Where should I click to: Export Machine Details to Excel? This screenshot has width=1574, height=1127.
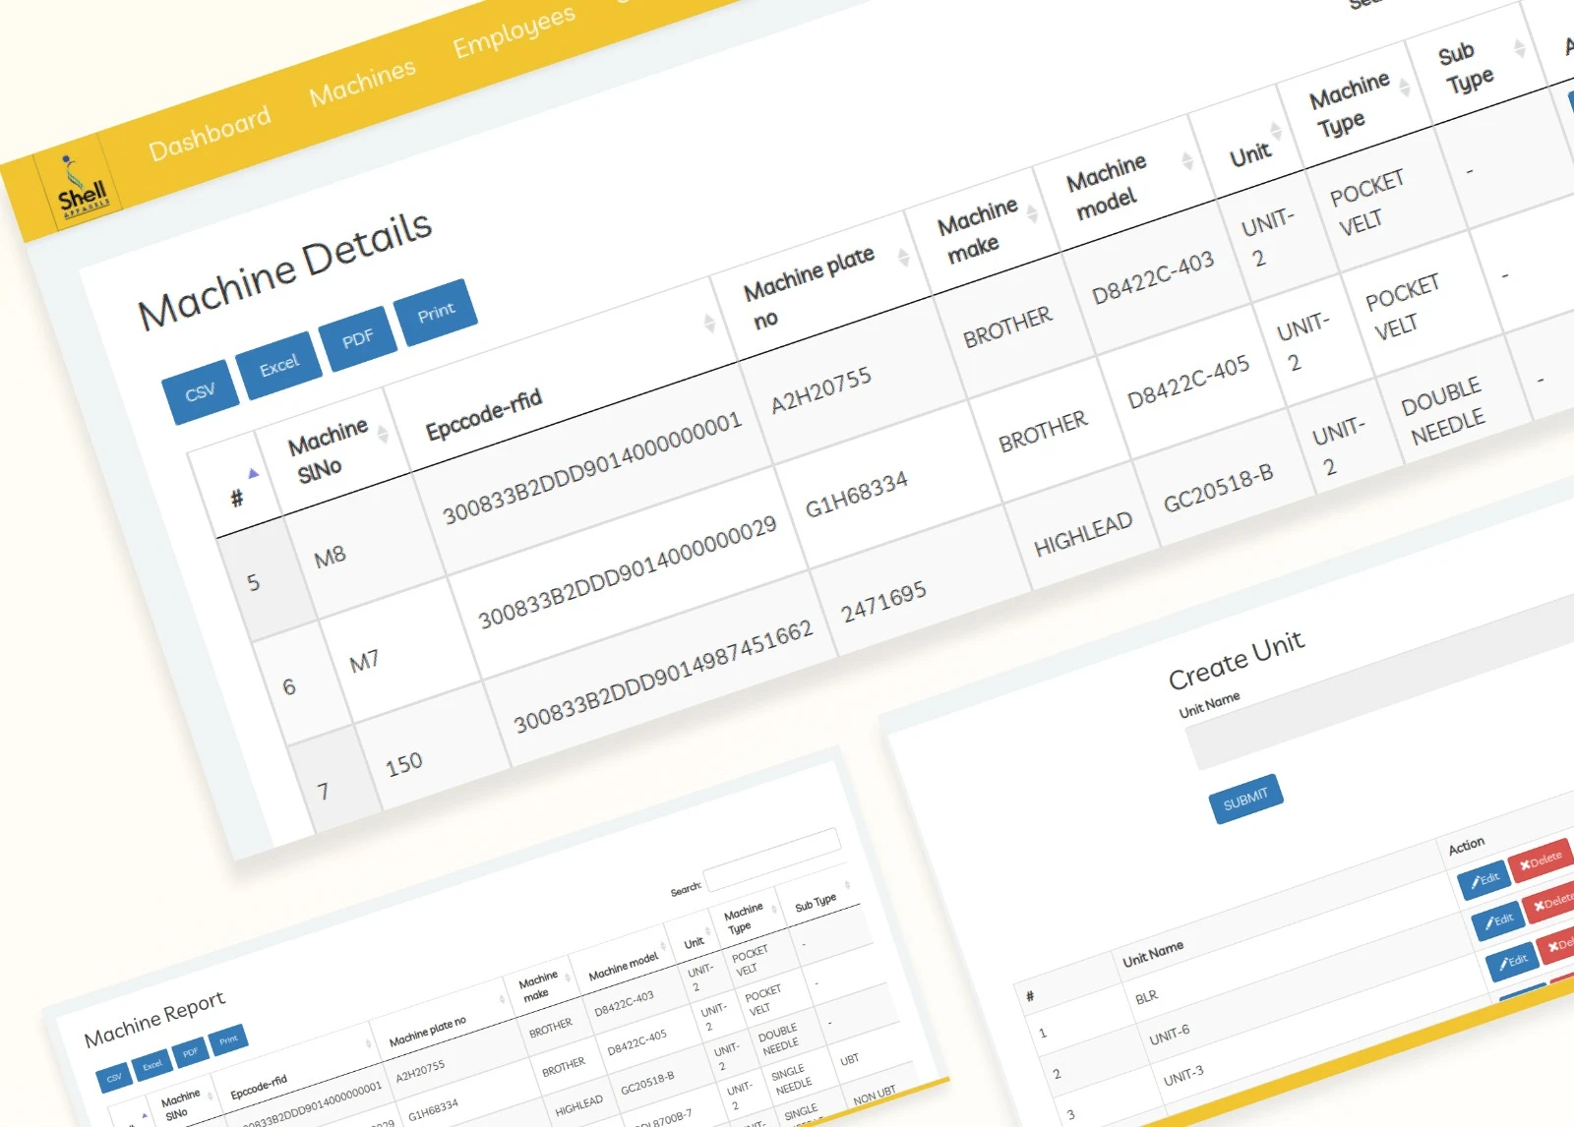tap(279, 366)
